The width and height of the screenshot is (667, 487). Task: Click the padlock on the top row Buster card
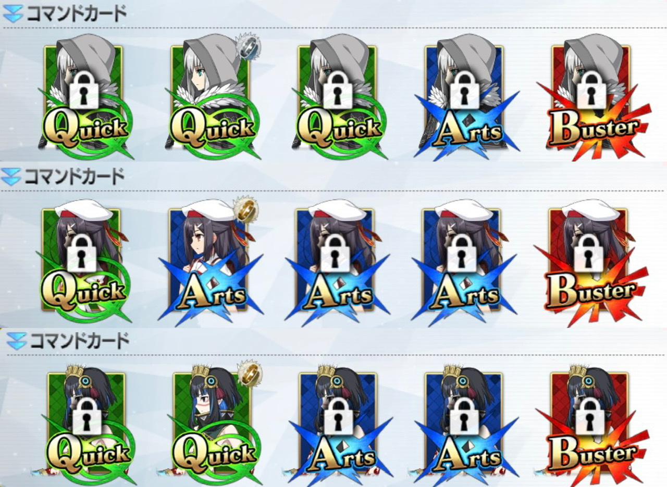coord(590,89)
